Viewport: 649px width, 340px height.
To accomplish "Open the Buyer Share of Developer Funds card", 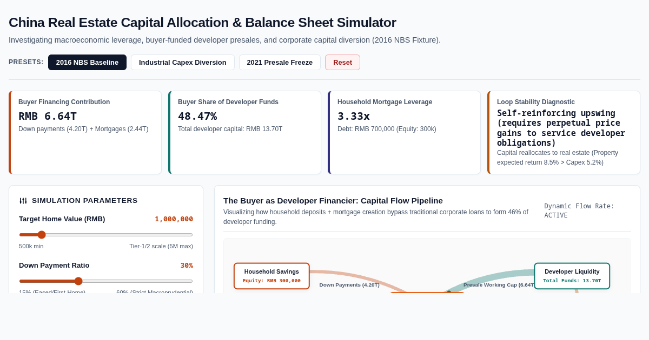I will [244, 133].
